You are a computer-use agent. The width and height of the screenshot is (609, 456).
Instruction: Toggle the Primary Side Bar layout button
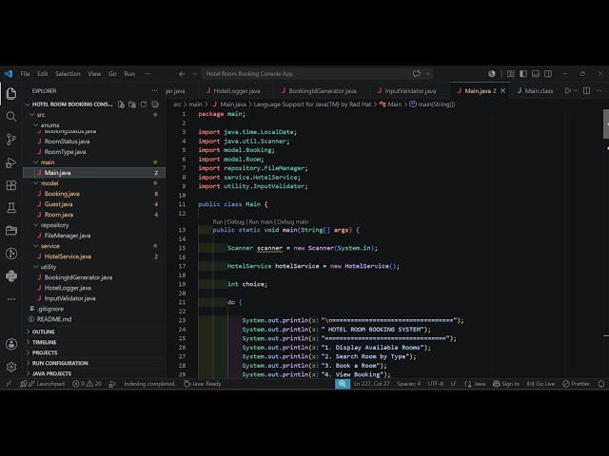pyautogui.click(x=523, y=74)
